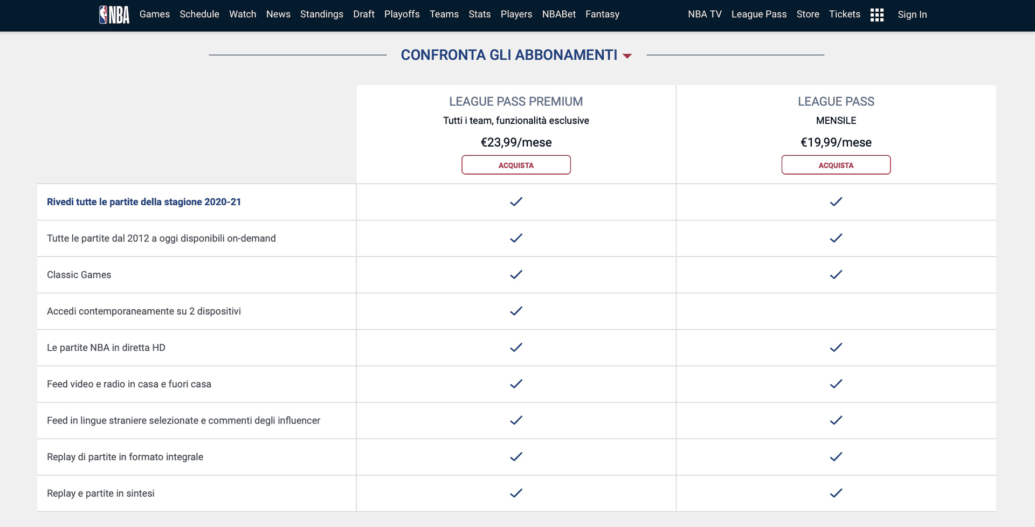Click Premium checkmark for diretta HD row

pyautogui.click(x=516, y=348)
